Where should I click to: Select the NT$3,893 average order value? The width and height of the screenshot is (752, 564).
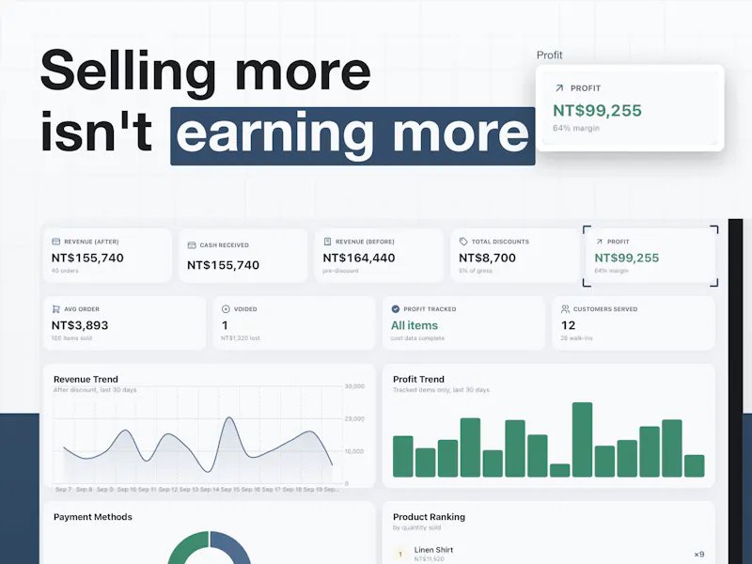(x=80, y=325)
